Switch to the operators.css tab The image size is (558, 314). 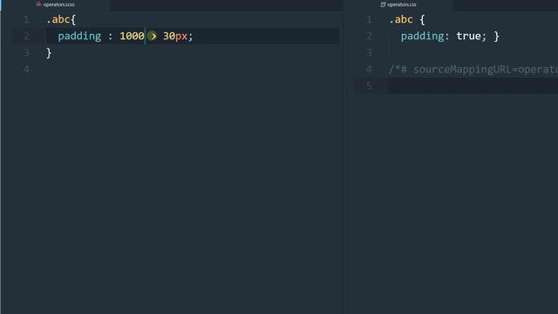click(398, 4)
